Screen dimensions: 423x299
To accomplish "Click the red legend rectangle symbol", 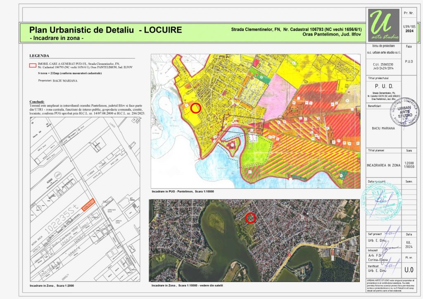I will pyautogui.click(x=32, y=65).
